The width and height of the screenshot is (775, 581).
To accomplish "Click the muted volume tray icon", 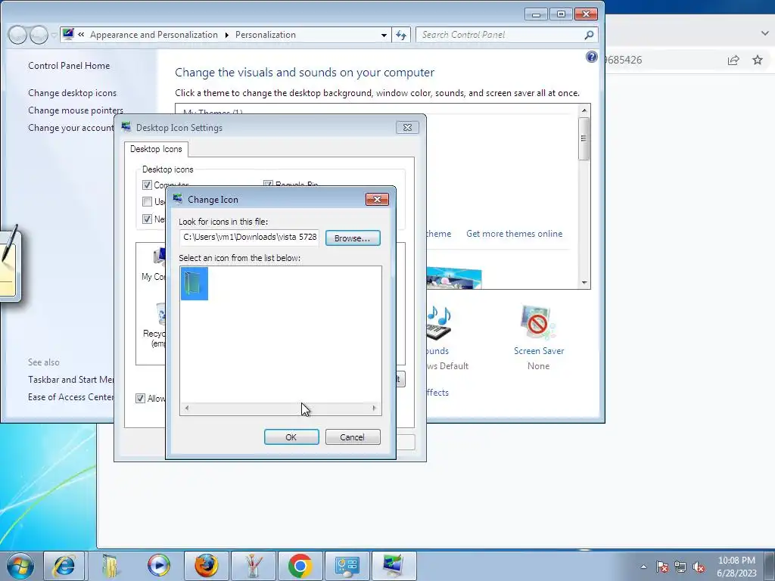I will tap(699, 567).
